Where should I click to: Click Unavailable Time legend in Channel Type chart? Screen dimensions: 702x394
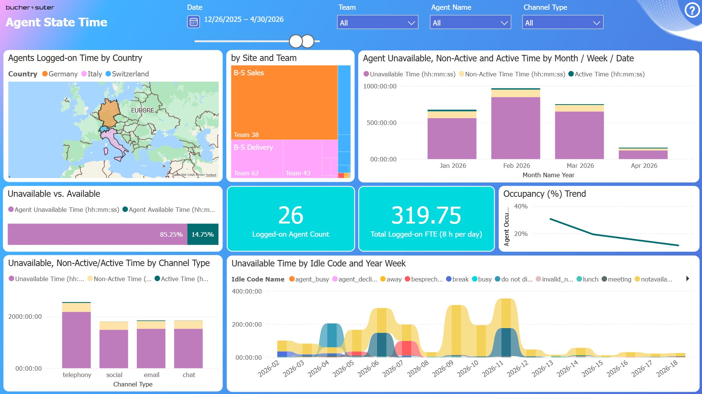coord(46,279)
